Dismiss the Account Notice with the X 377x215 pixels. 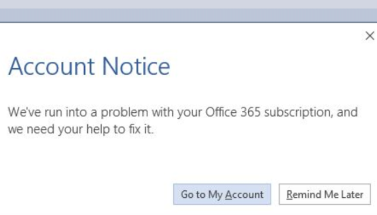coord(370,36)
